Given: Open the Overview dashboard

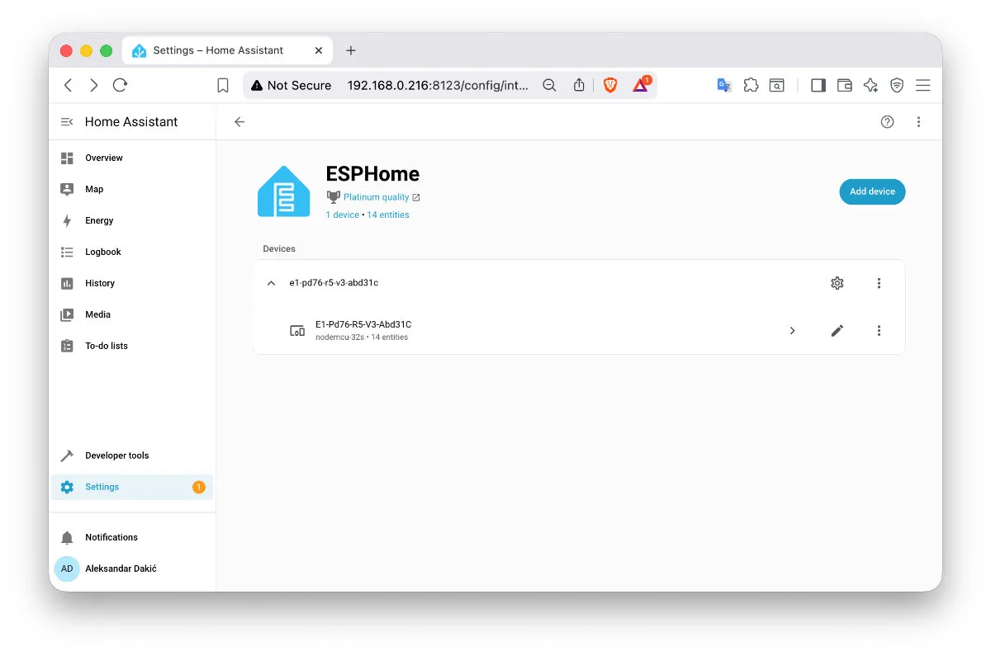Looking at the screenshot, I should pos(132,158).
